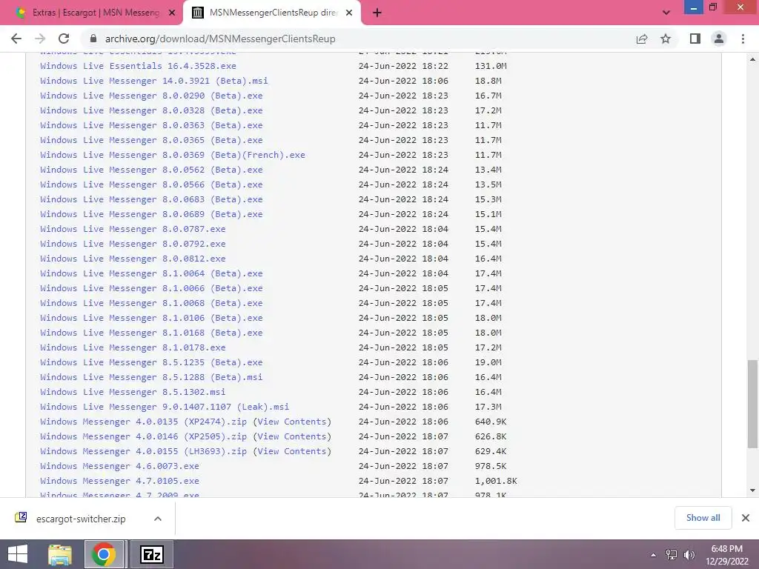Image resolution: width=759 pixels, height=569 pixels.
Task: Download Windows Live Messenger 8.0.0363 (Beta).exe
Action: point(151,124)
